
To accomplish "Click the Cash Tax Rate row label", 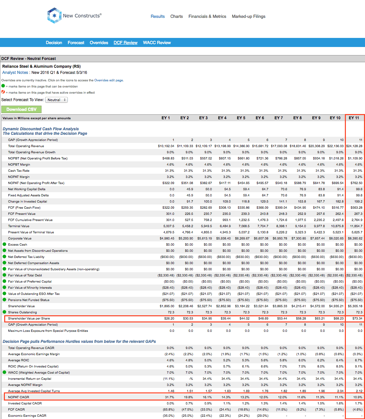I will (19, 170).
